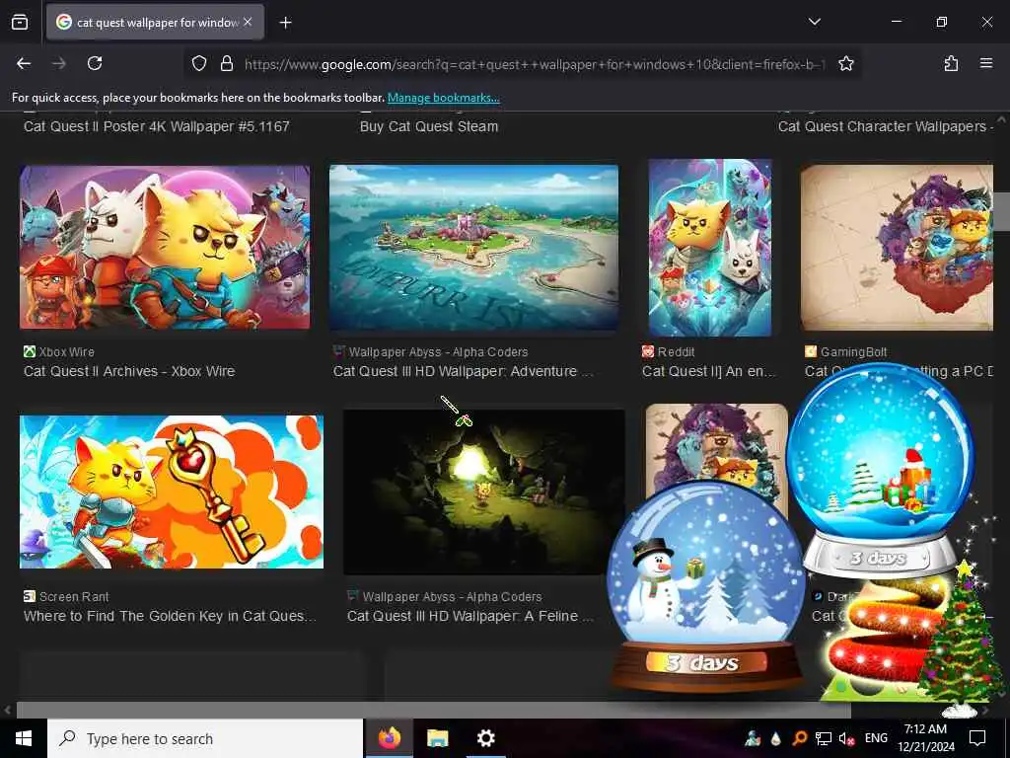The height and width of the screenshot is (758, 1010).
Task: Click the orange magnifier tray icon
Action: [799, 738]
